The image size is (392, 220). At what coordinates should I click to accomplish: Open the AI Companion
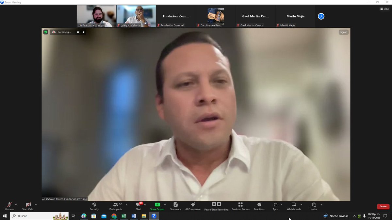tap(193, 206)
